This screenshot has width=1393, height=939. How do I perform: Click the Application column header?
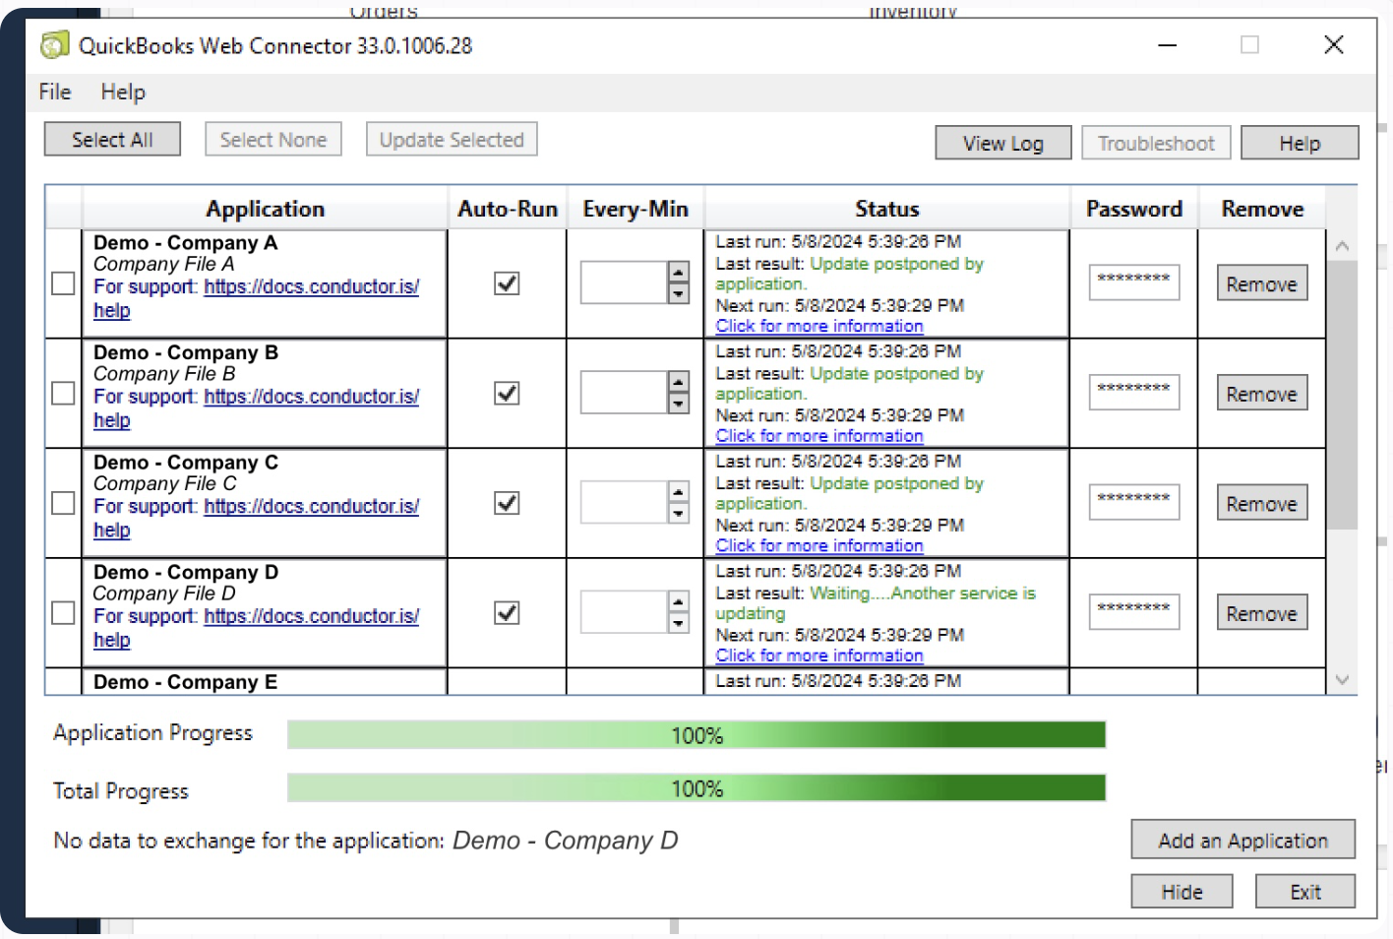pyautogui.click(x=265, y=209)
